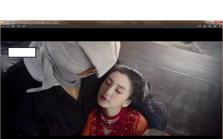The image size is (223, 139).
Task: Take a snapshot with the camera icon
Action: pyautogui.click(x=210, y=26)
